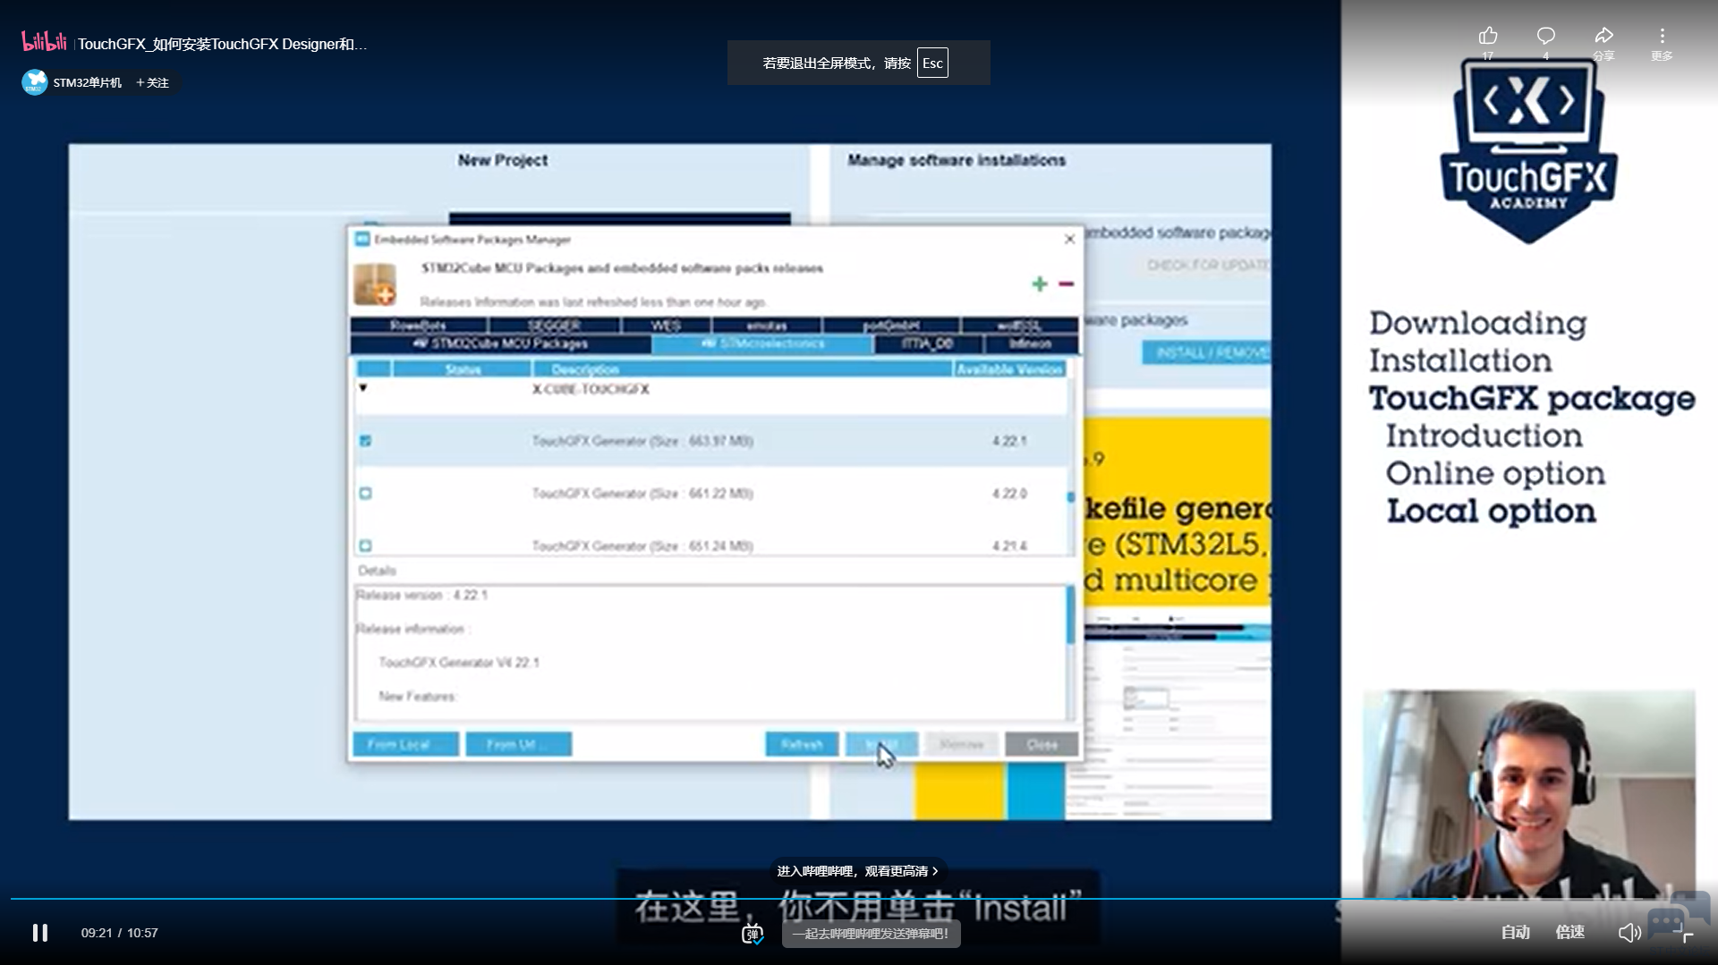This screenshot has height=965, width=1718.
Task: Open the 进入哔哩哔哩，观看更高清 link
Action: tap(858, 871)
